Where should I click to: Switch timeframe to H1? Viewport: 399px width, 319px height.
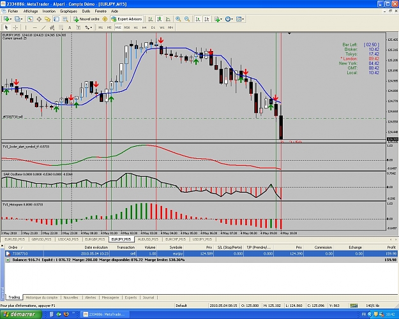click(x=135, y=27)
